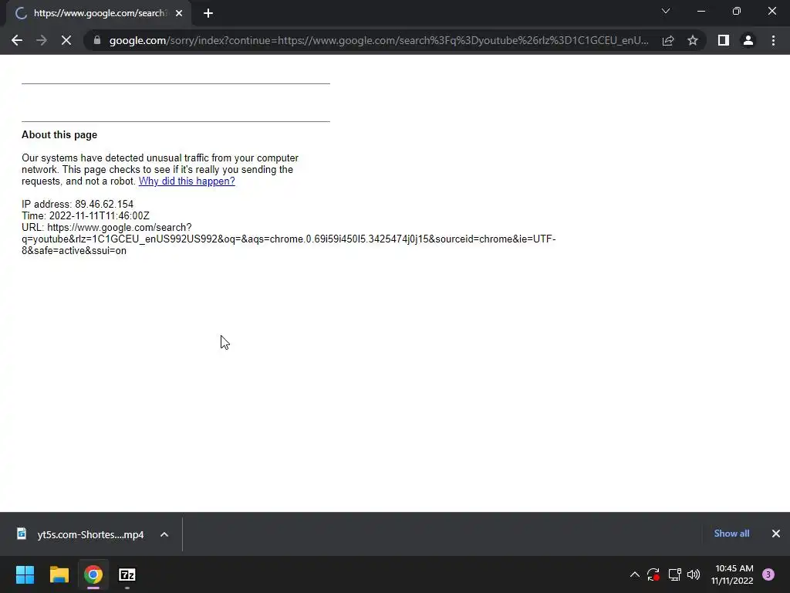
Task: Minimize the Chrome window
Action: [x=701, y=11]
